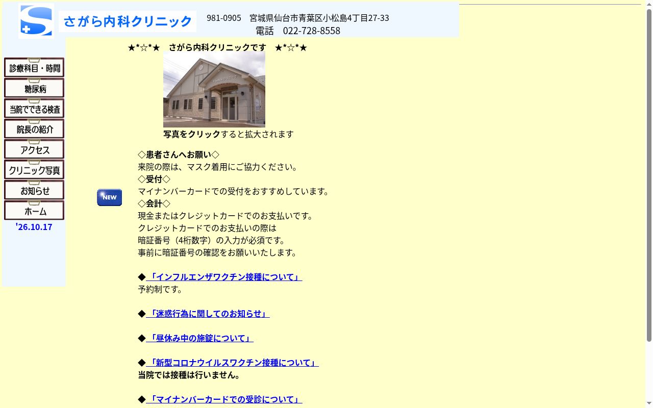The height and width of the screenshot is (408, 653).
Task: Open インフルエンザワクチン接種について link
Action: click(x=224, y=277)
